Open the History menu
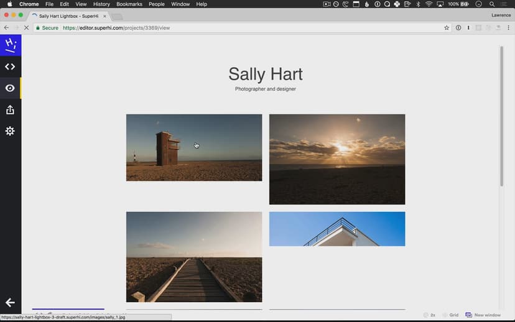Viewport: 515px width, 322px height. point(101,4)
